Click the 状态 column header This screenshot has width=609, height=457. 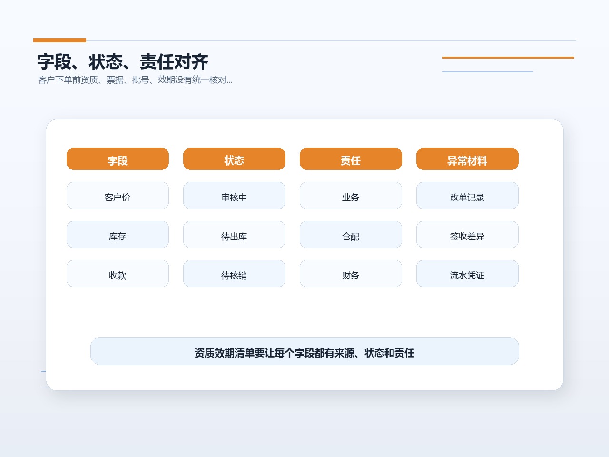pos(234,159)
